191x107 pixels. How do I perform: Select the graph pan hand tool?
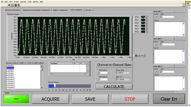142,56
